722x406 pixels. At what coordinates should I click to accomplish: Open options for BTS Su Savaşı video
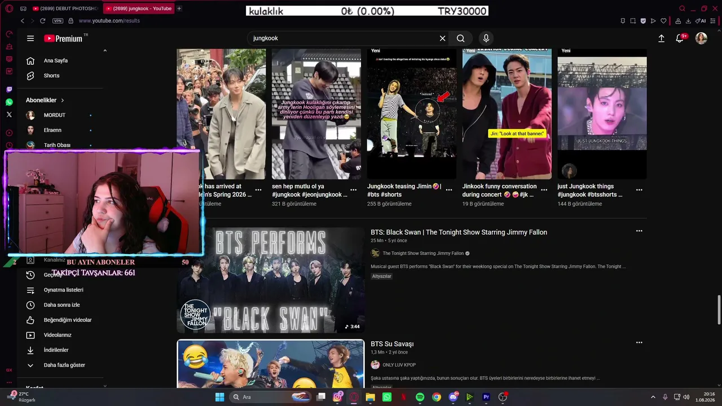point(639,342)
